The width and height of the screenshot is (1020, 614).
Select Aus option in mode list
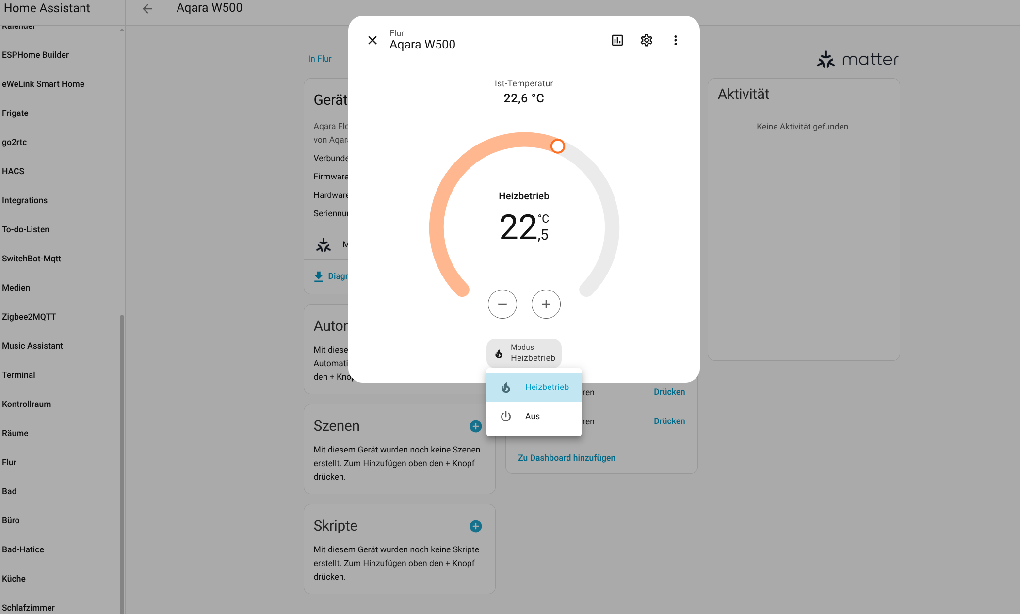click(x=534, y=416)
